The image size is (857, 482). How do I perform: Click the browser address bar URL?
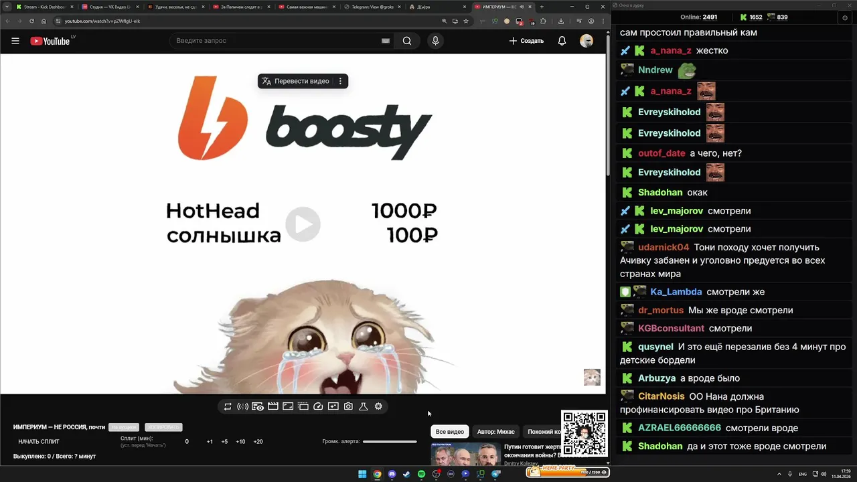[102, 21]
